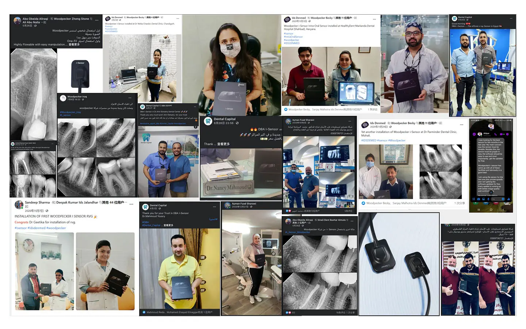Image resolution: width=526 pixels, height=329 pixels.
Task: Open the more options menu on the Woodpecker Iraq post
Action: (x=130, y=98)
